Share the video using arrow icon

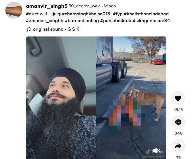click(178, 146)
